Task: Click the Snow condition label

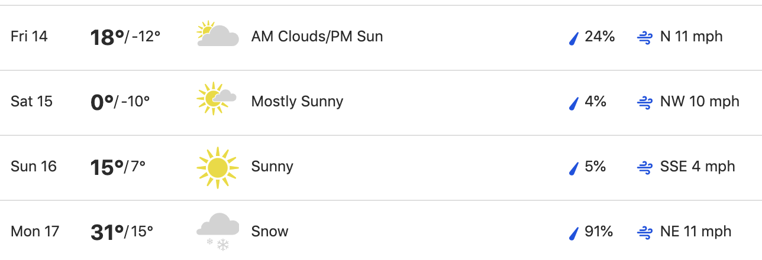Action: coord(270,231)
